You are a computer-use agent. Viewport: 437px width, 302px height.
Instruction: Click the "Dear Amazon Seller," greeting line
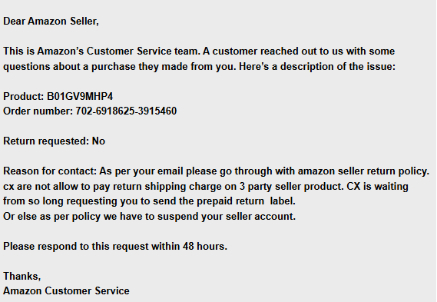point(51,22)
